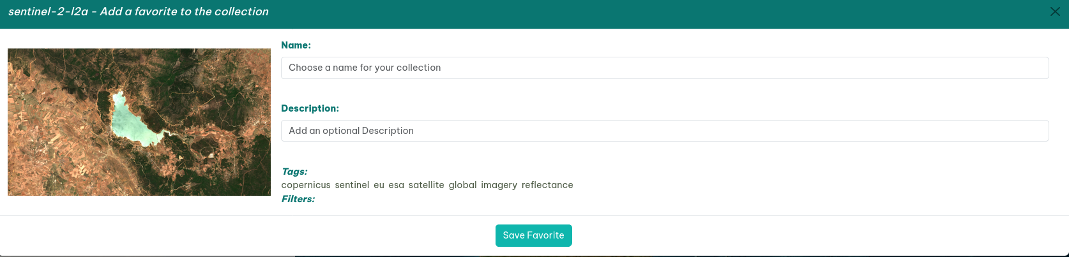Choose the 'esa' tag

[x=396, y=185]
